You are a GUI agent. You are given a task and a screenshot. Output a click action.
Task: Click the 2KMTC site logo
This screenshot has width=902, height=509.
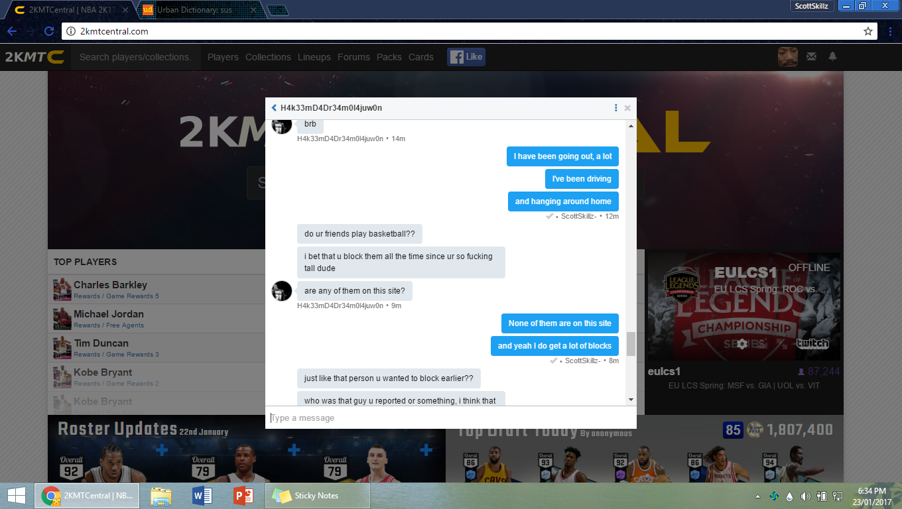coord(34,57)
